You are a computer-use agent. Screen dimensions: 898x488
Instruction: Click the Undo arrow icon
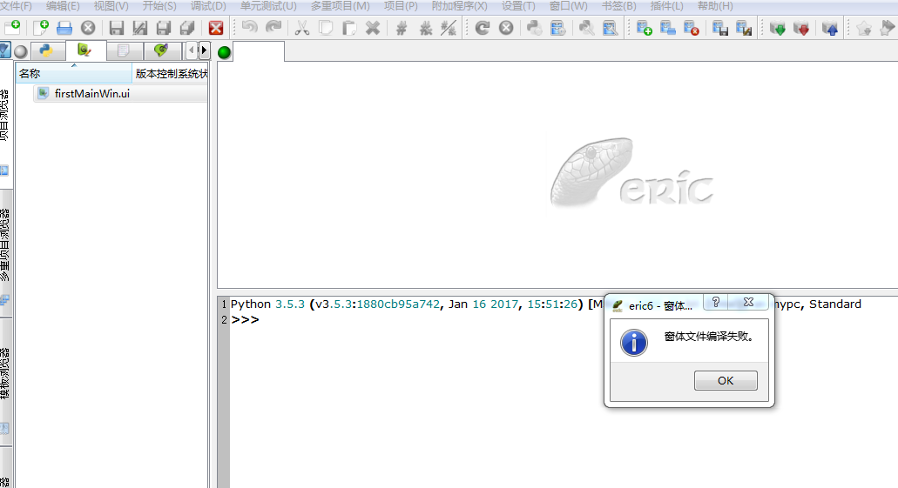tap(249, 28)
